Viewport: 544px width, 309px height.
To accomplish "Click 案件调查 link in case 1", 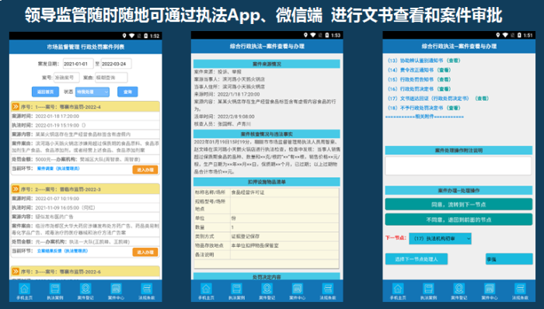I will pyautogui.click(x=58, y=168).
